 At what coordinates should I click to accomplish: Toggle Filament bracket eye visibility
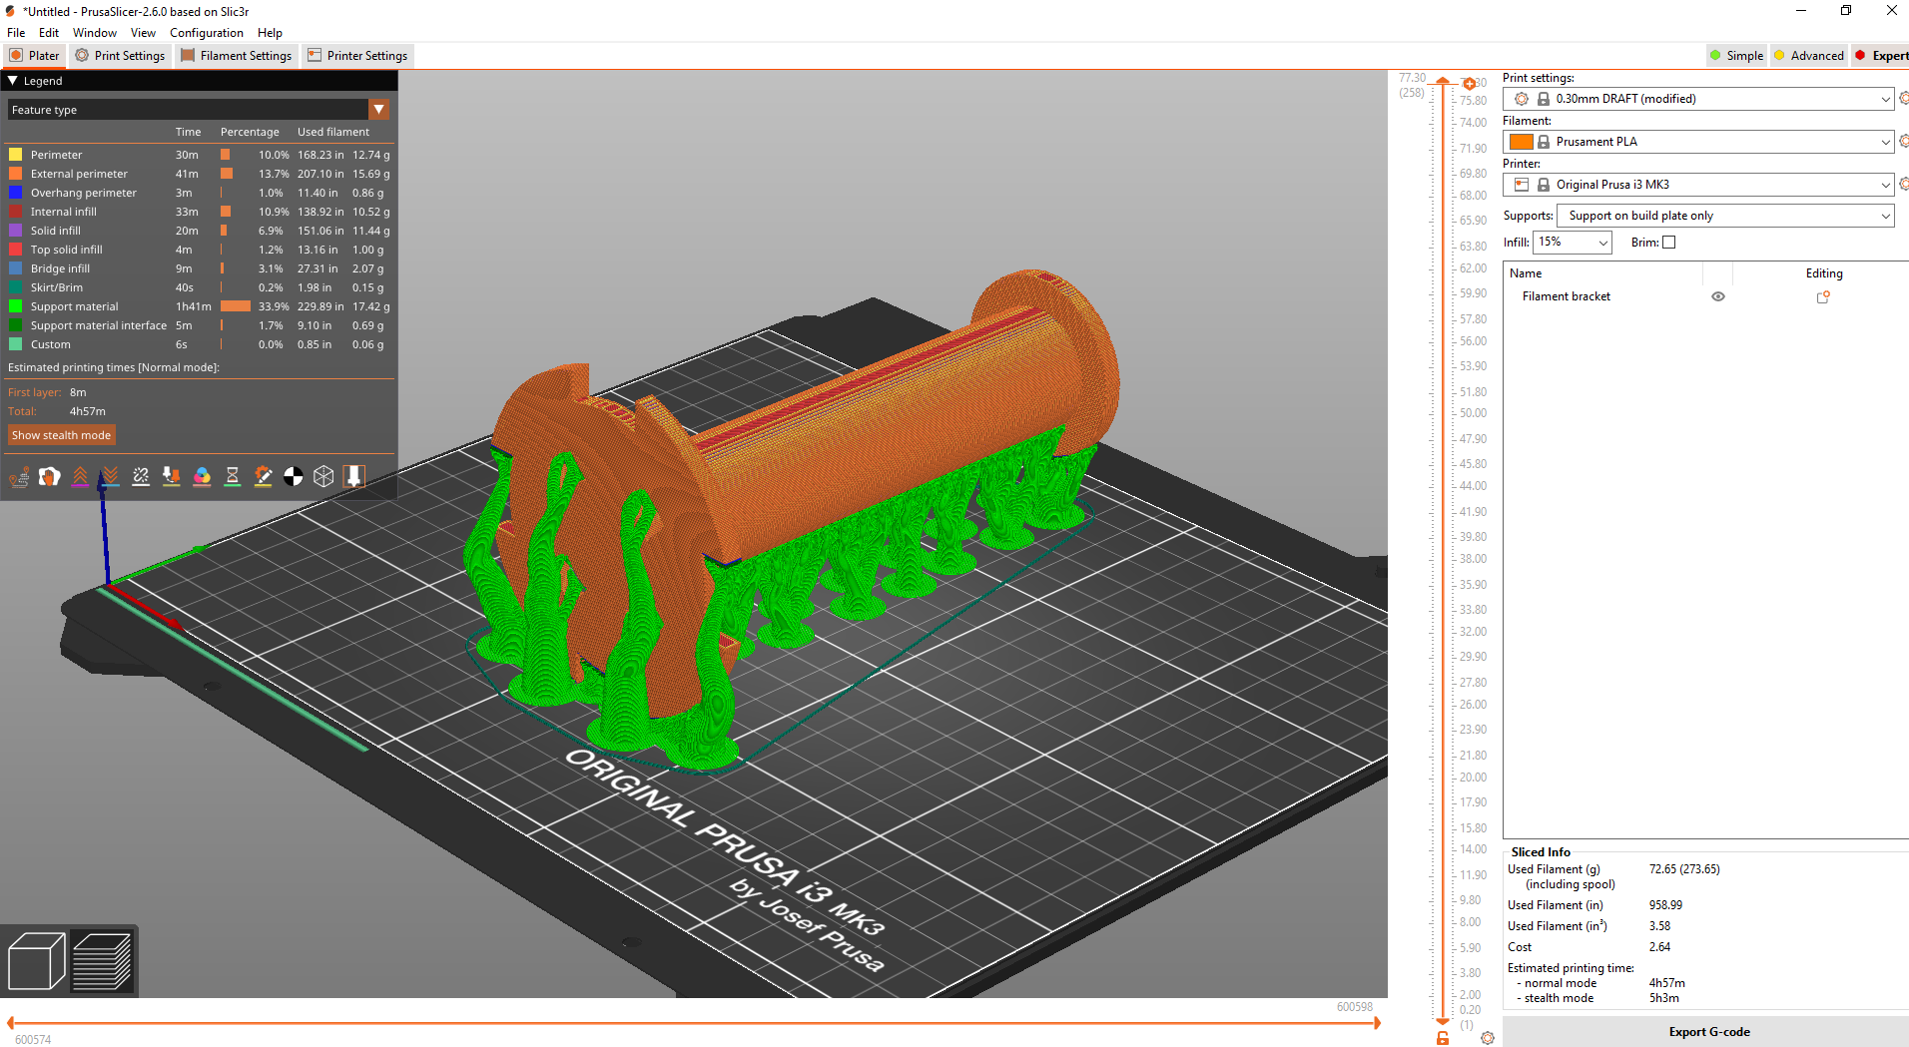point(1718,296)
